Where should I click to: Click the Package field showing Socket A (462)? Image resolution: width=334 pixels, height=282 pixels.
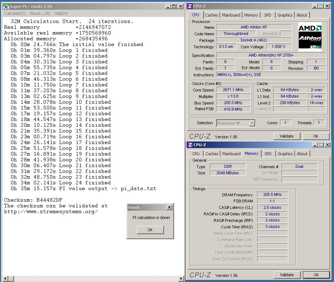click(254, 40)
